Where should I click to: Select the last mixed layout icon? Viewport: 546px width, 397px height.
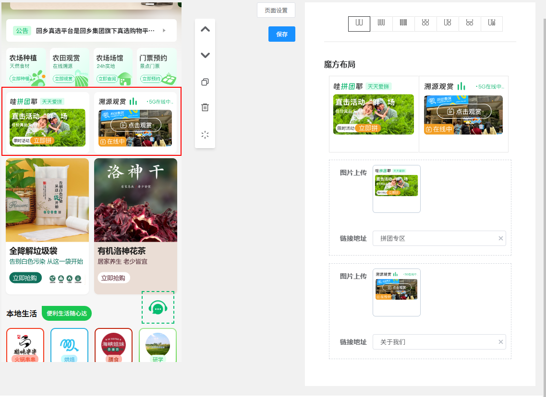pyautogui.click(x=492, y=23)
